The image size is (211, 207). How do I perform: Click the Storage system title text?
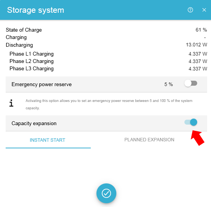36,10
